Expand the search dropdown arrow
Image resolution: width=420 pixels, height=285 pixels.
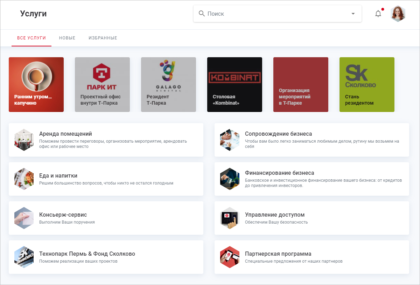pyautogui.click(x=353, y=14)
